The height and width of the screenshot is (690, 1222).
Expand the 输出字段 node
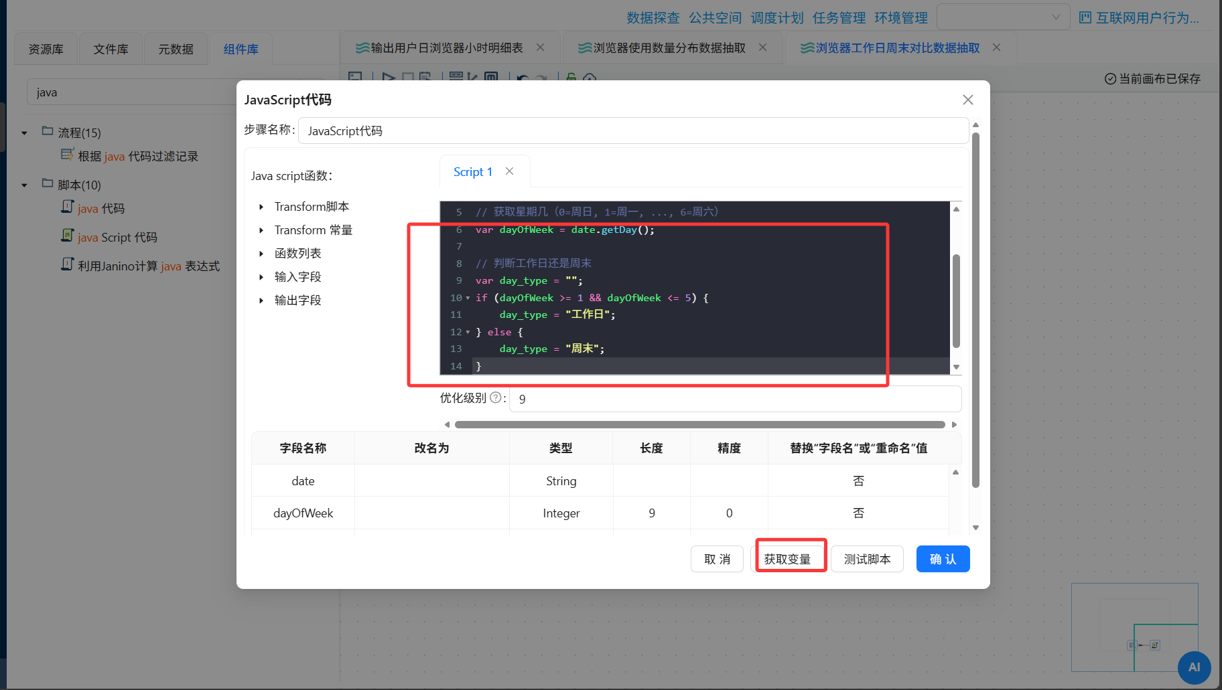(x=261, y=300)
